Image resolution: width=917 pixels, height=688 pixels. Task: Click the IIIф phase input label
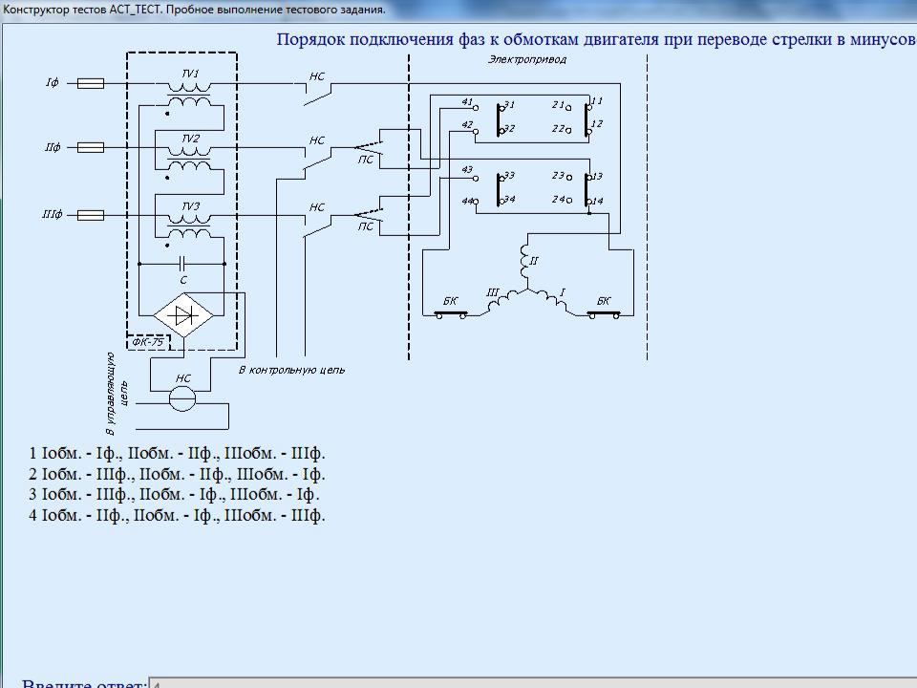coord(52,215)
